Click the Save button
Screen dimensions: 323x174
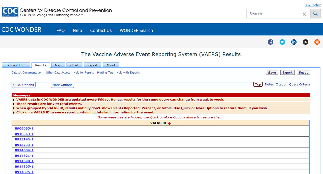pos(272,72)
